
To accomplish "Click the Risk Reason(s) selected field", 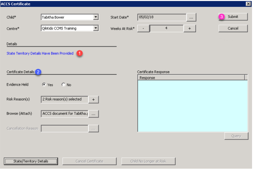I will [x=64, y=99].
